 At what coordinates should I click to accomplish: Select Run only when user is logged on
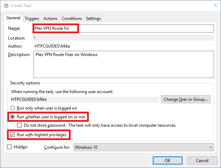[x=13, y=108]
